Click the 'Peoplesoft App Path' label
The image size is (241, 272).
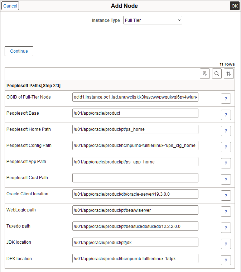tap(26, 162)
